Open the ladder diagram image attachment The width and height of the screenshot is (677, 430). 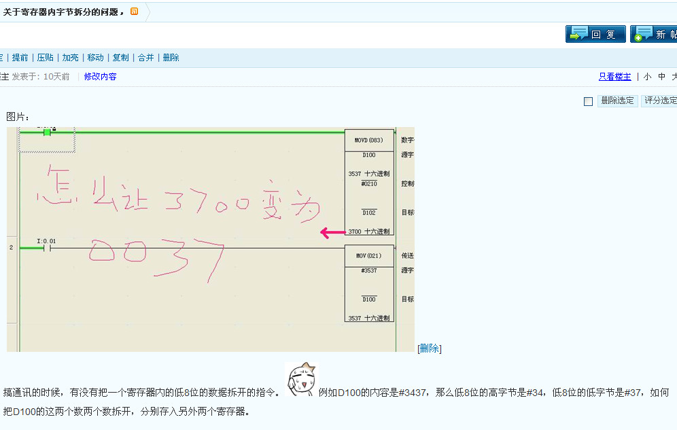pos(211,238)
